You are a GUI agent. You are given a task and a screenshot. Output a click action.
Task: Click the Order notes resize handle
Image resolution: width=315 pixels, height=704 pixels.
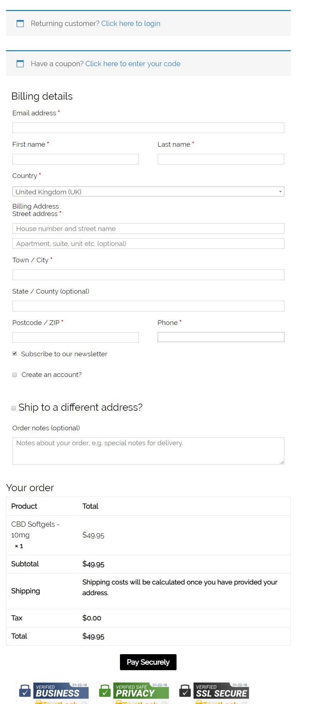pyautogui.click(x=282, y=462)
